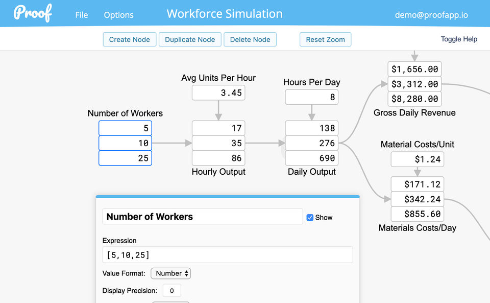Click the Material Costs/Unit label
The height and width of the screenshot is (303, 490).
[417, 144]
